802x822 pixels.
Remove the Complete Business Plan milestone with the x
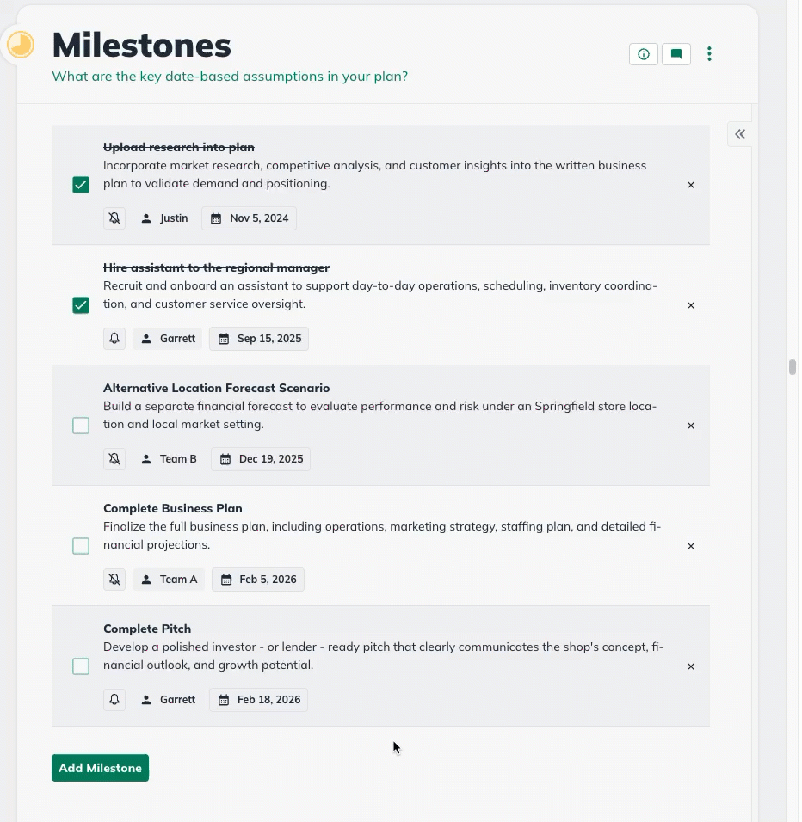pos(690,545)
